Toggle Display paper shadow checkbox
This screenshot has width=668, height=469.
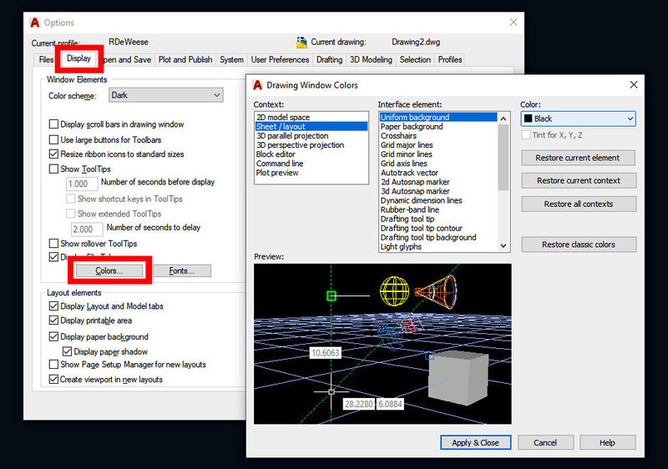coord(67,351)
